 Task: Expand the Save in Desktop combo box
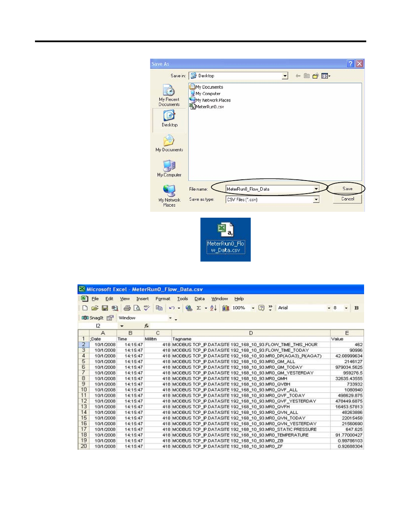(x=285, y=76)
